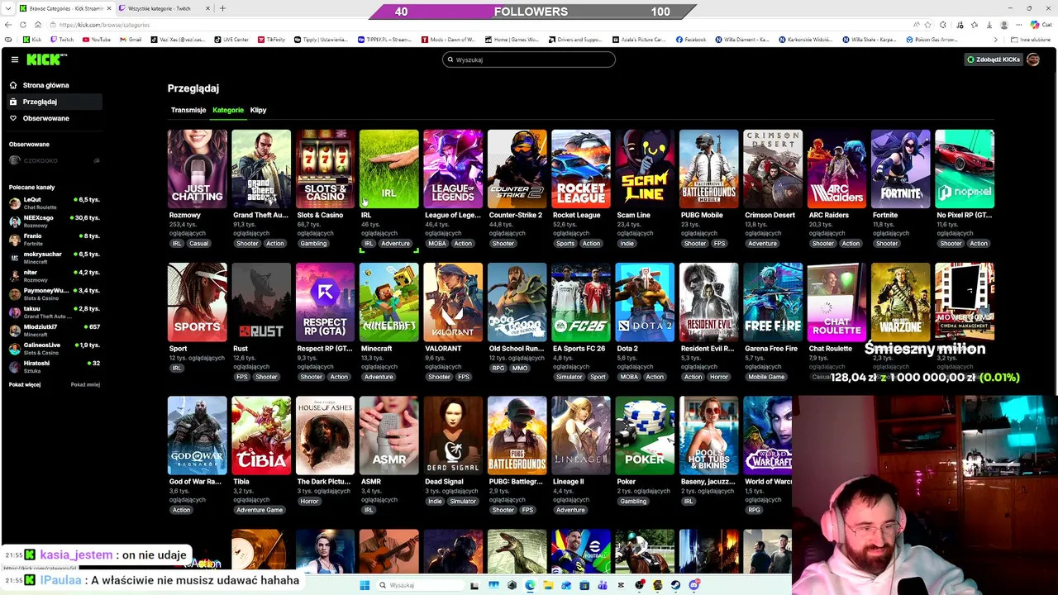Open the Kick hamburger menu icon

coord(15,59)
